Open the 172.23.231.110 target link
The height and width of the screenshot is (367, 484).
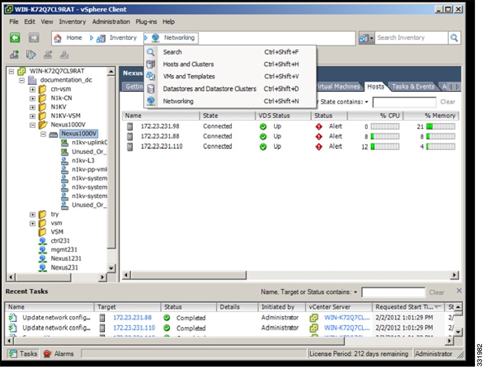[x=134, y=328]
